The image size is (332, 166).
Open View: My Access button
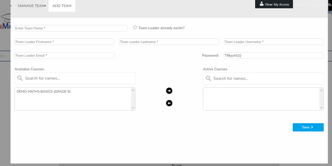(274, 4)
